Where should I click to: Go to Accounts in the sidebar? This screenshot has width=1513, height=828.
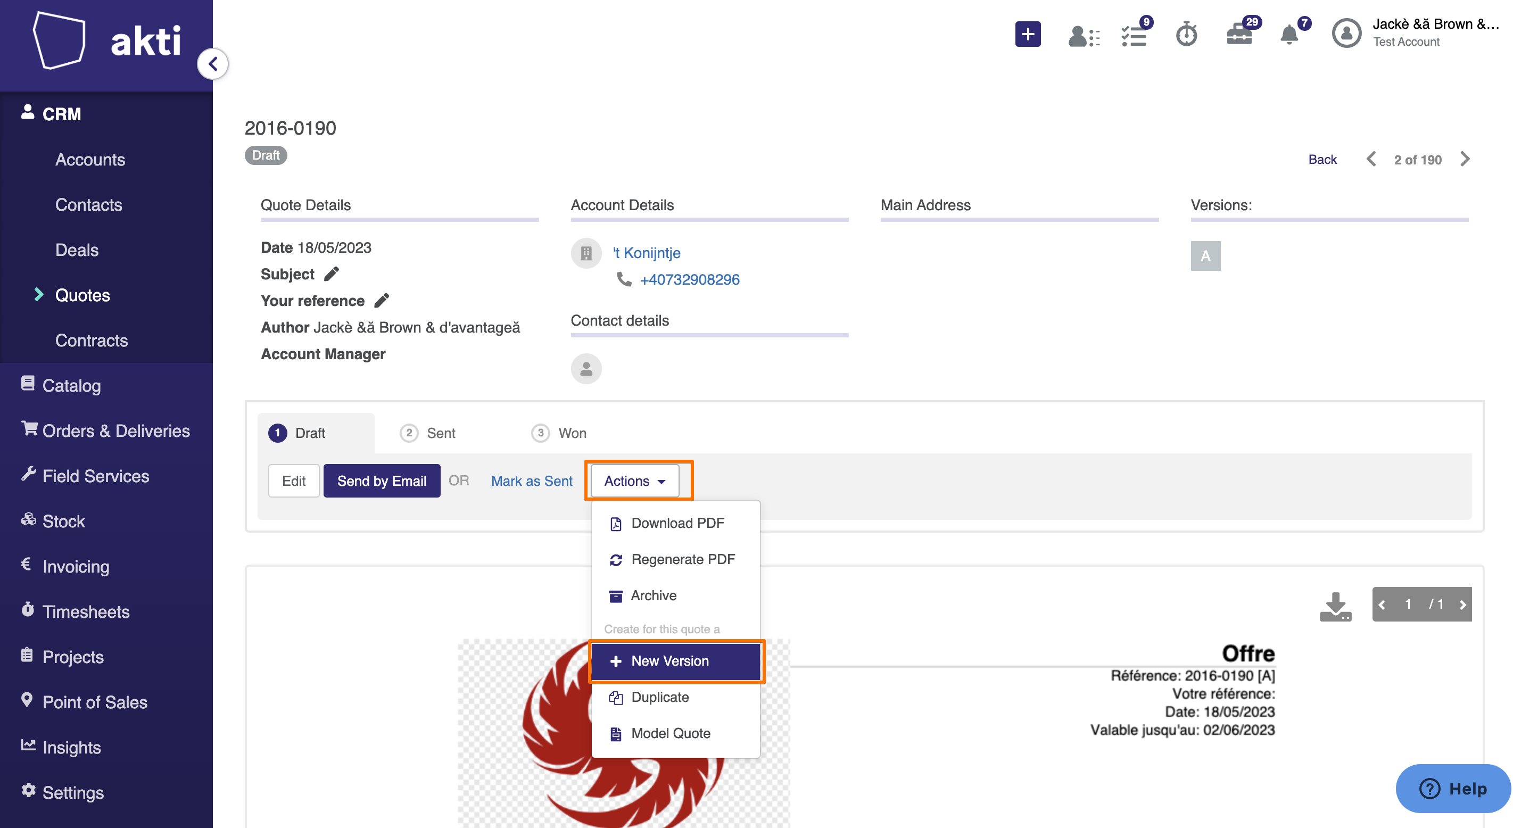[x=90, y=159]
